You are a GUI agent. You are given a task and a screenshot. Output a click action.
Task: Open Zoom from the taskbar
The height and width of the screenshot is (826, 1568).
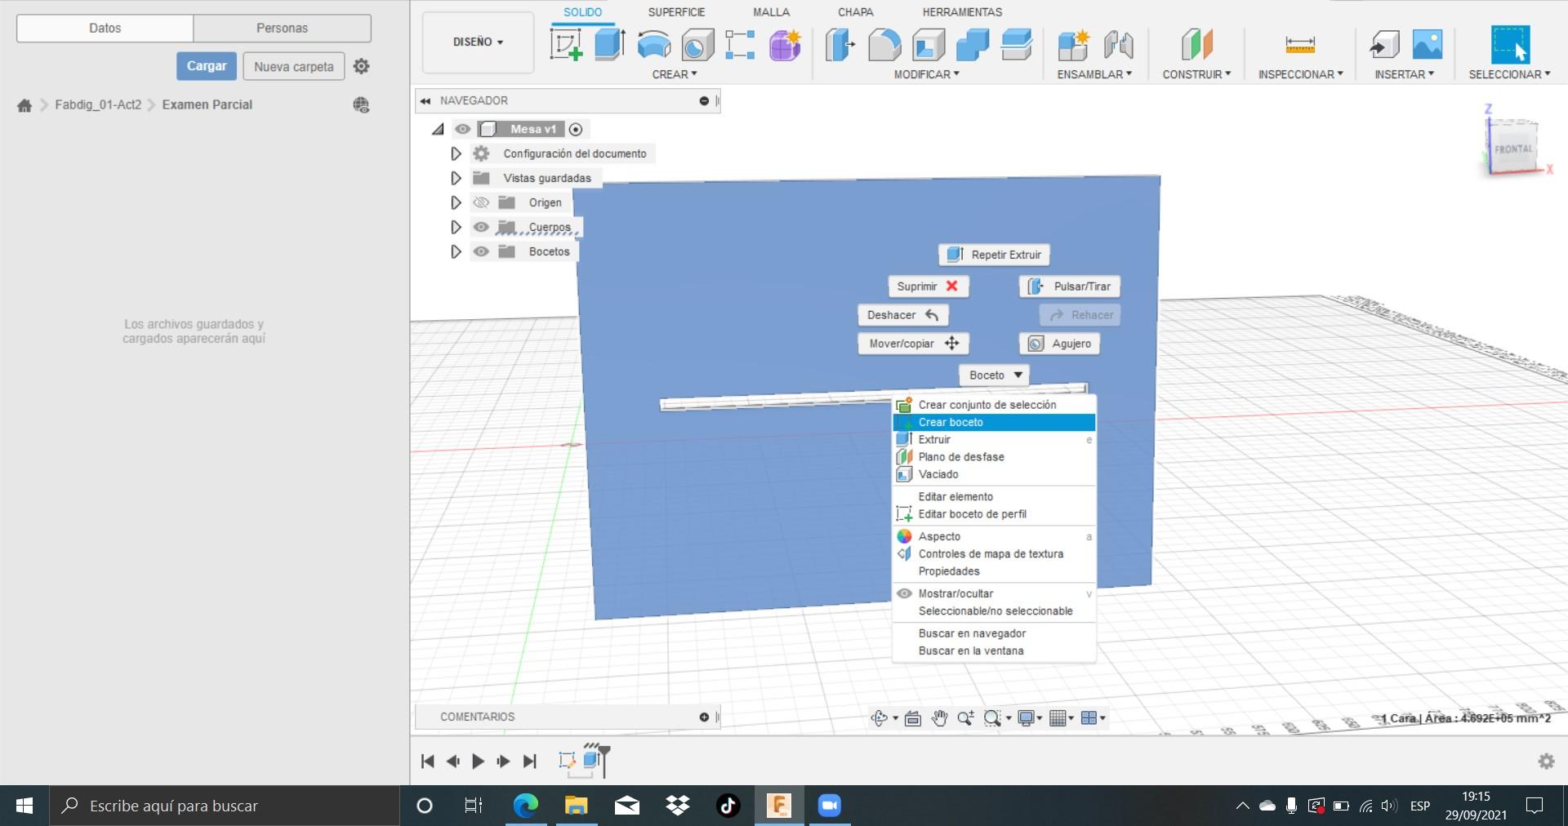point(829,806)
